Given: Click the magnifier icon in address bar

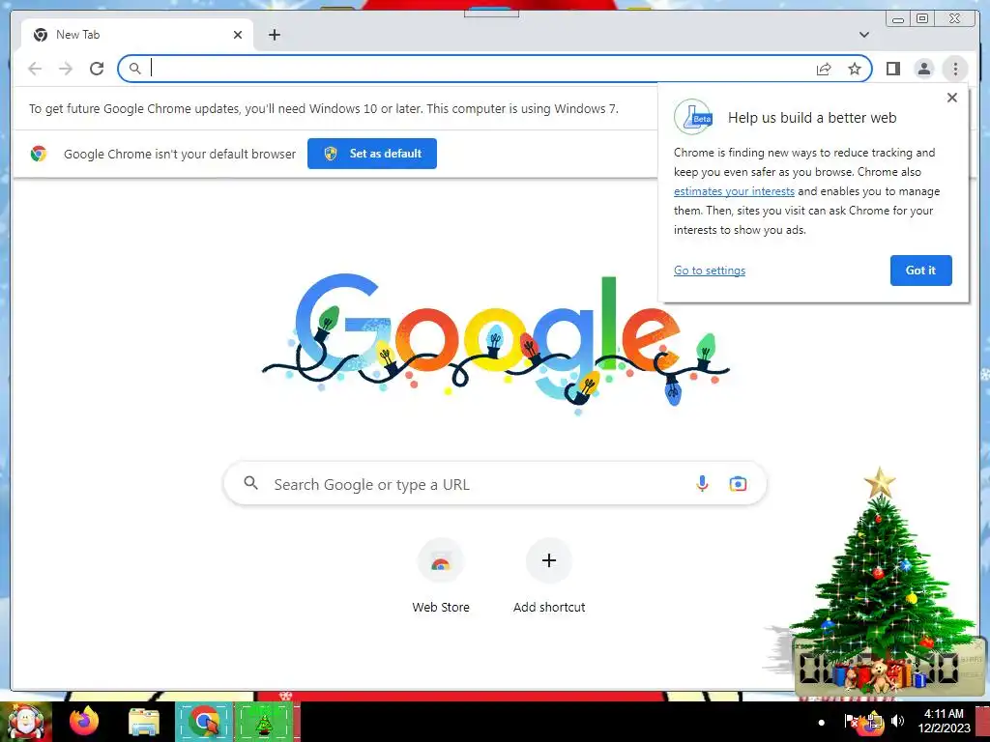Looking at the screenshot, I should [134, 69].
